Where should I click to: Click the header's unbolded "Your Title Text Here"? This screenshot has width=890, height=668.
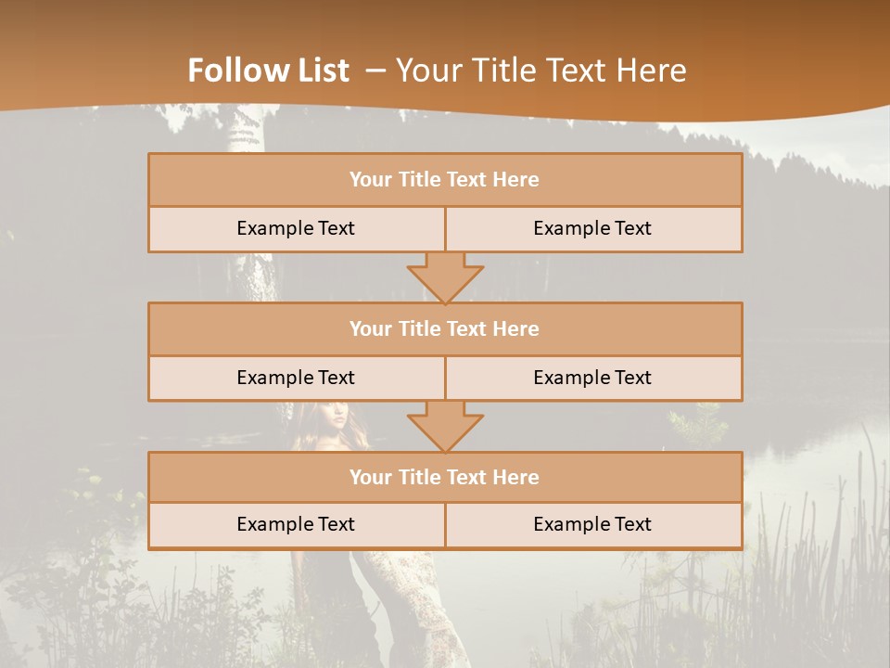click(x=541, y=71)
